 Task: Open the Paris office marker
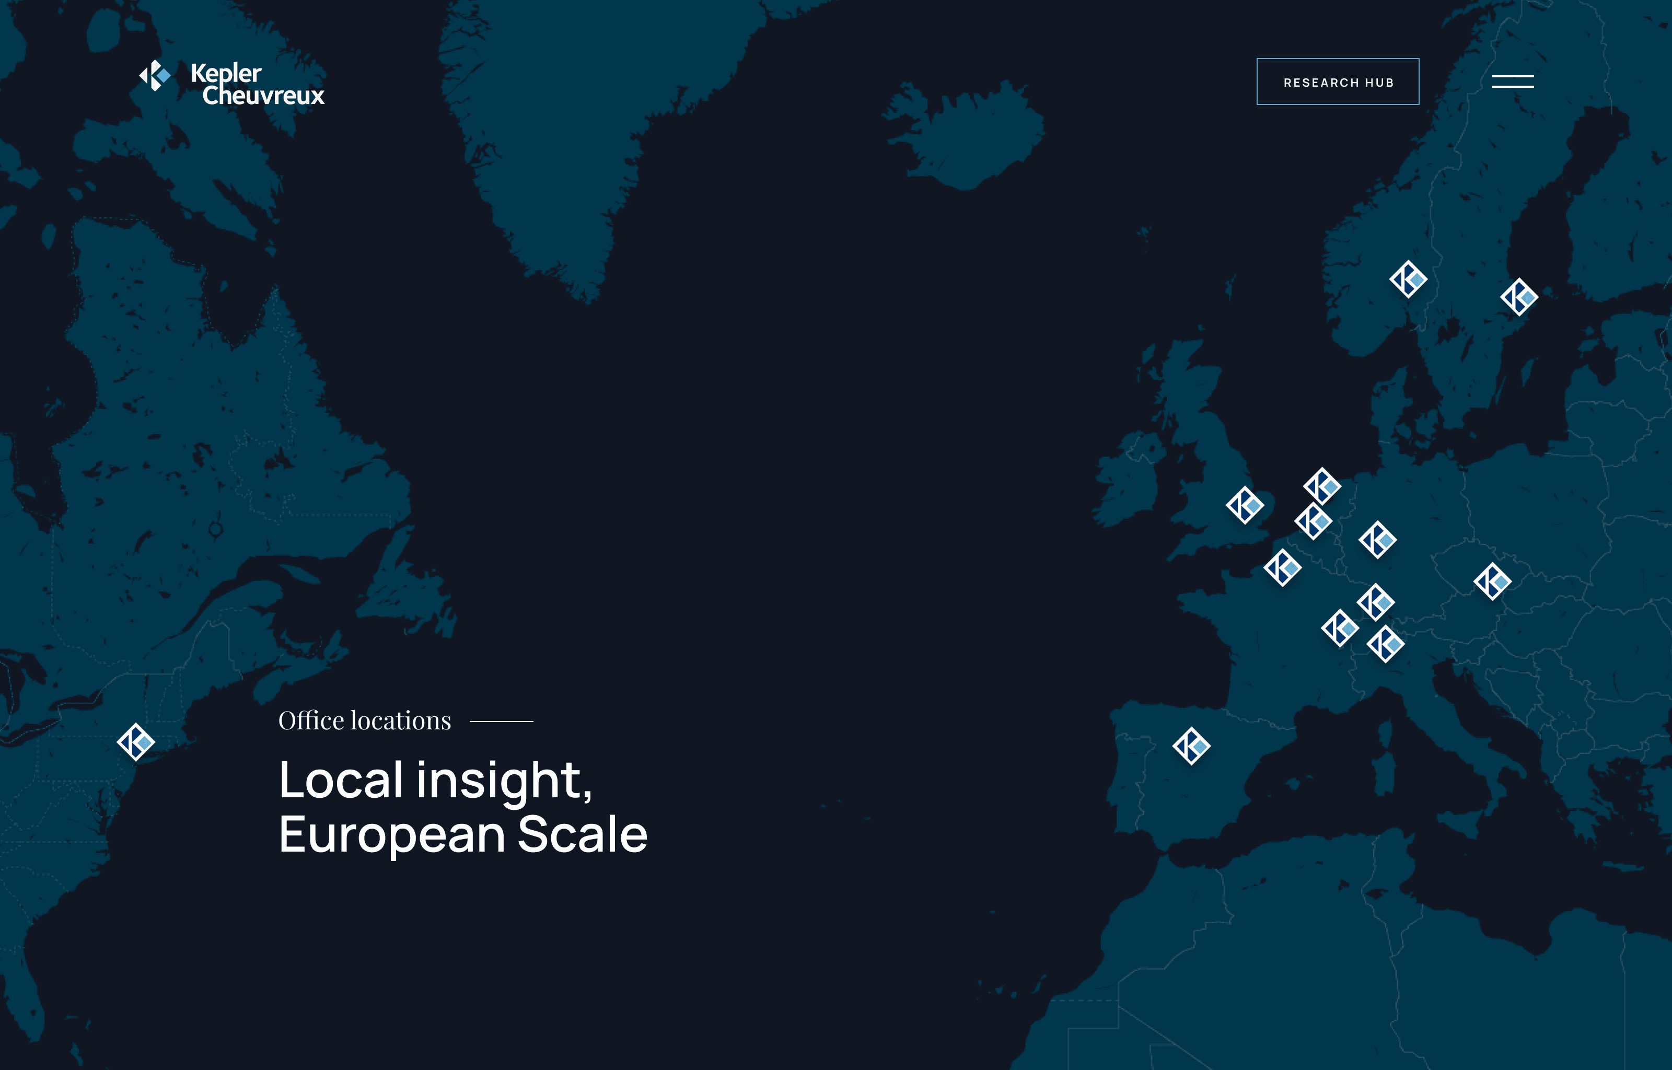[1282, 568]
